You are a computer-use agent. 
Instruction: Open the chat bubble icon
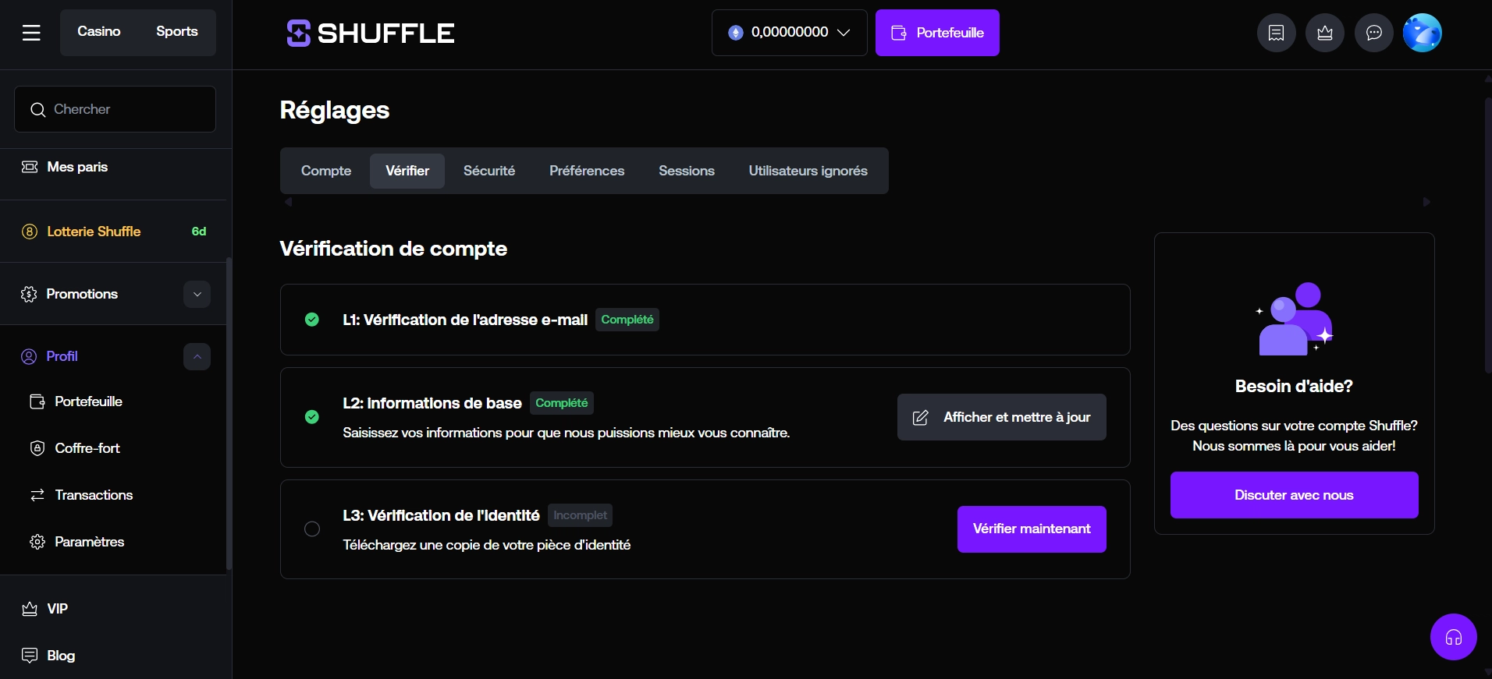pyautogui.click(x=1374, y=33)
